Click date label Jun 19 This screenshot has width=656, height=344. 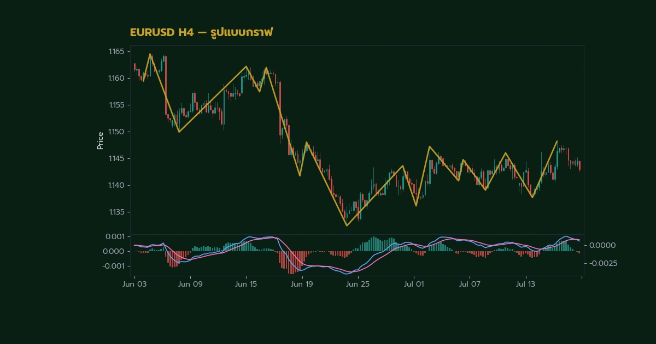pyautogui.click(x=302, y=284)
